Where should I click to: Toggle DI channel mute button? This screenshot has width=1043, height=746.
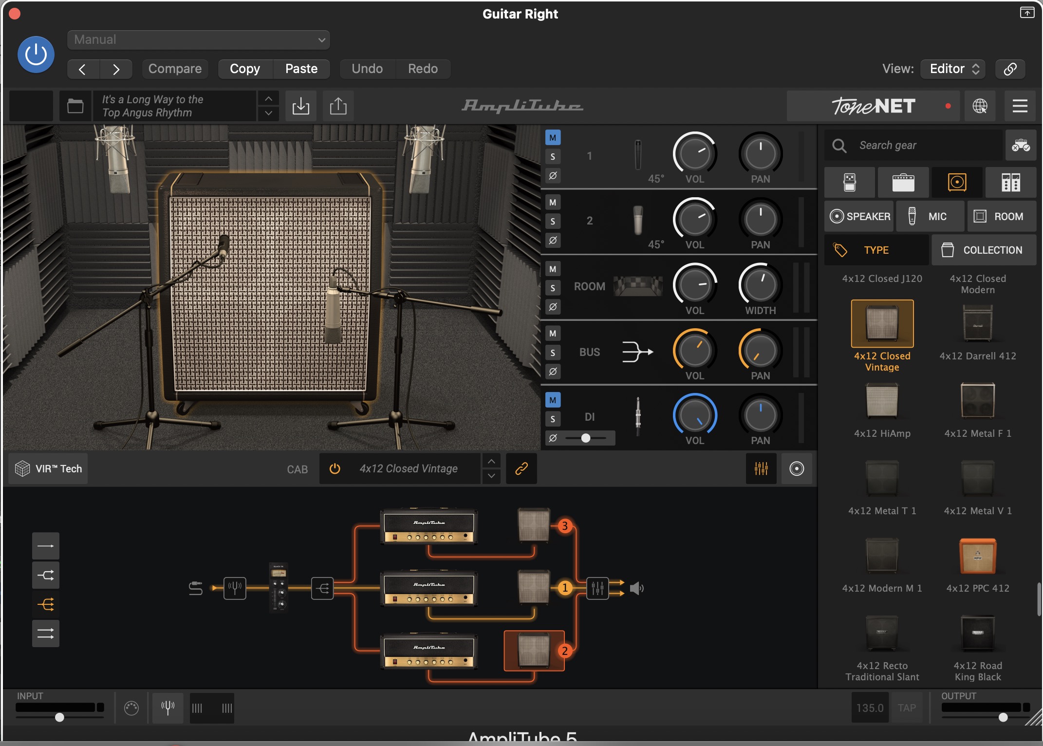[x=553, y=400]
